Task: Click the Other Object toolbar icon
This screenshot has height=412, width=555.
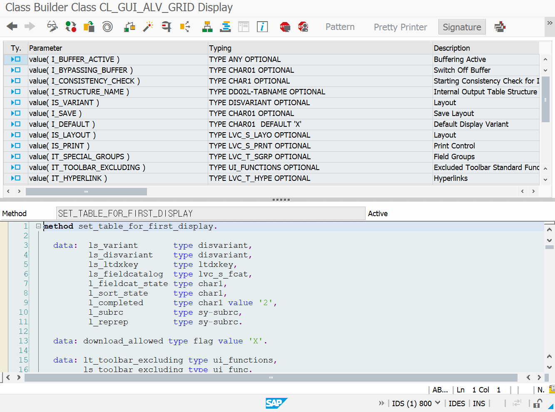Action: pos(89,27)
